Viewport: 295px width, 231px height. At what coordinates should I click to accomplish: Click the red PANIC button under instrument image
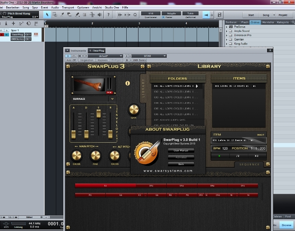coord(109,92)
